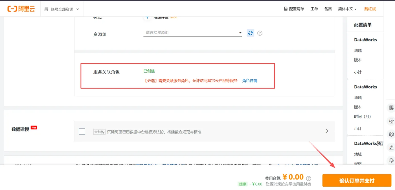Open the 请选择资源组 resource group selector
The width and height of the screenshot is (395, 190).
coord(193,33)
